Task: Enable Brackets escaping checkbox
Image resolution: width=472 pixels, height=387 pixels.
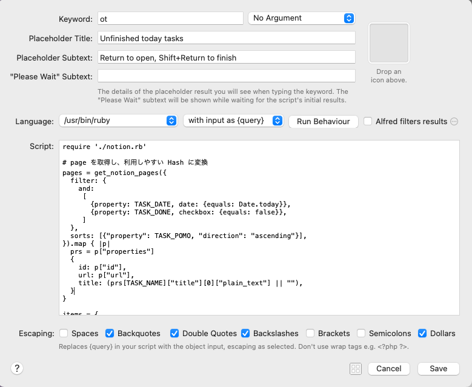Action: tap(310, 333)
